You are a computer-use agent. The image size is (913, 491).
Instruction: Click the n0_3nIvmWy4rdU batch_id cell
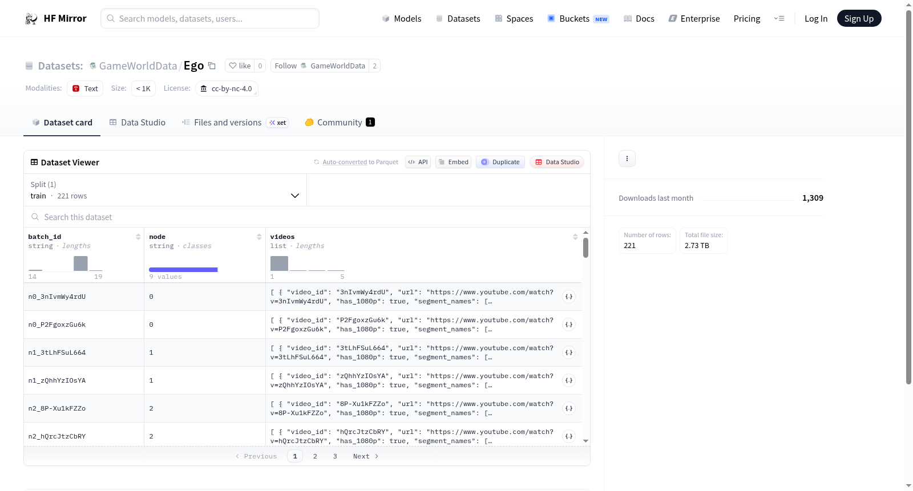(84, 297)
